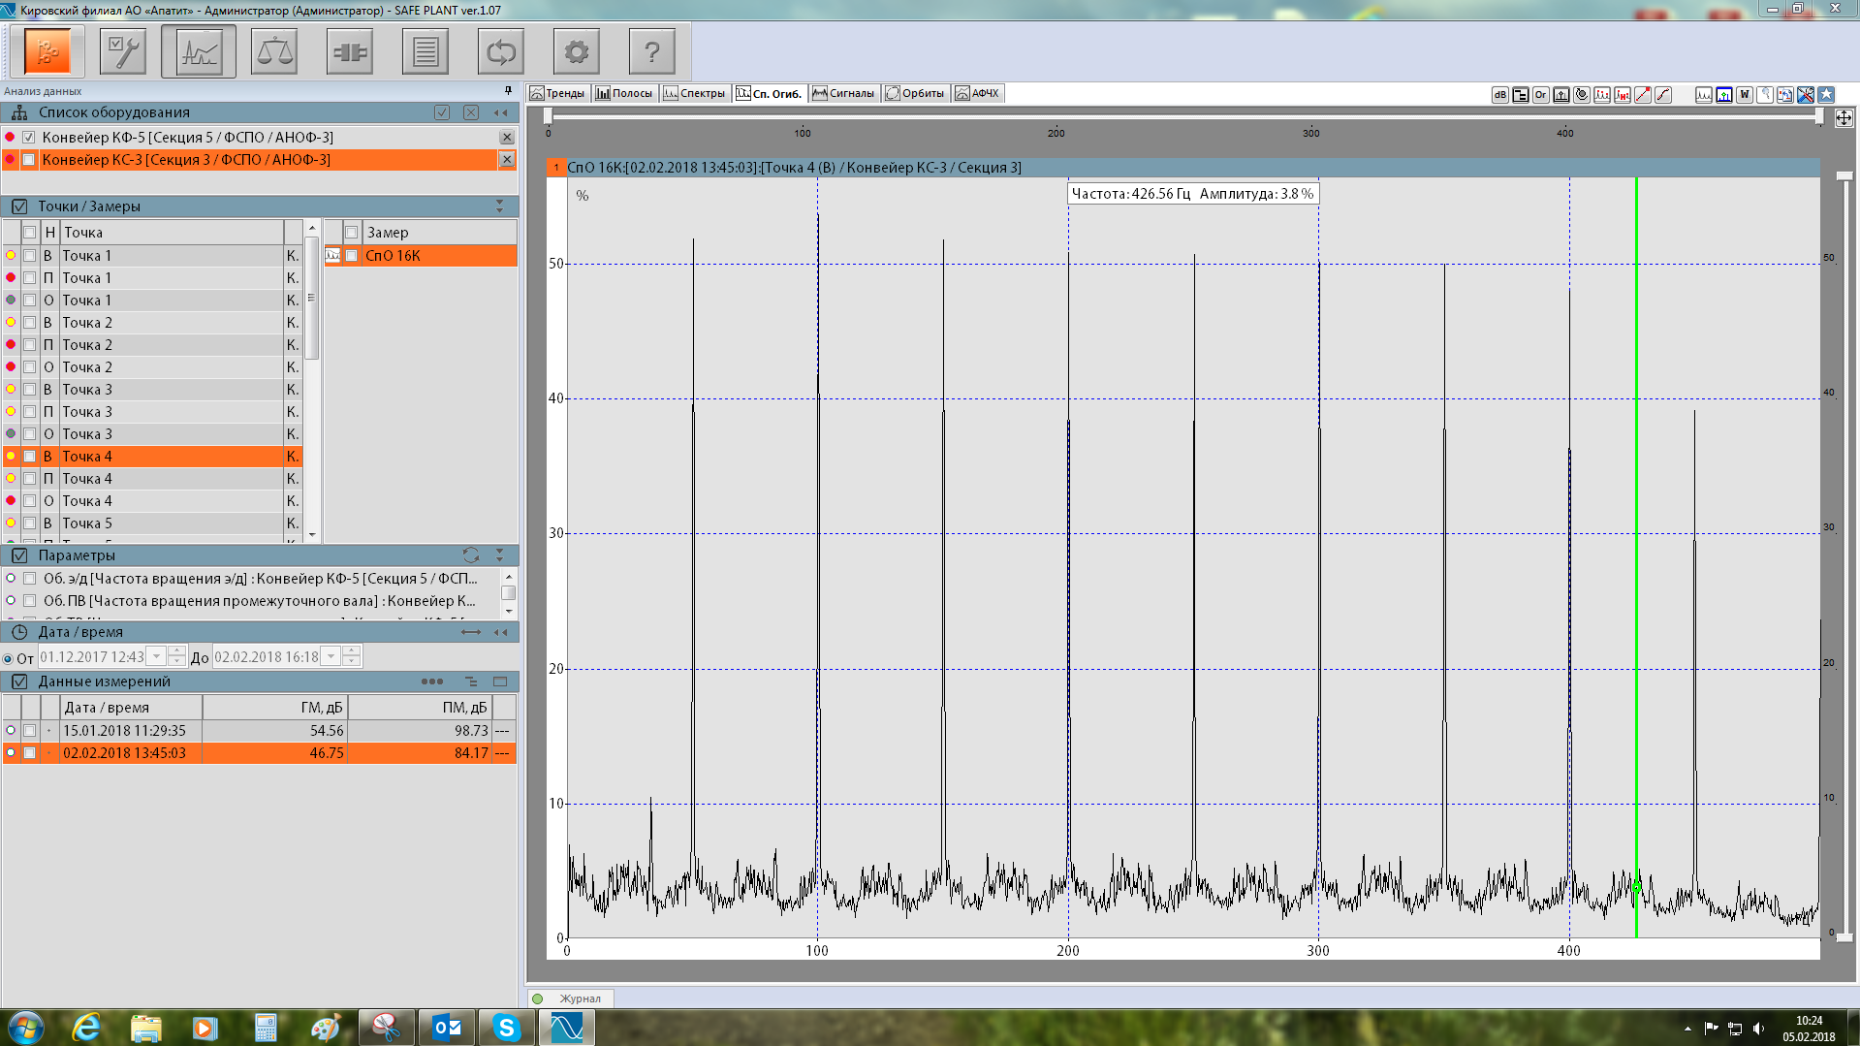
Task: Click deselect-all X button in Список оборудования
Action: click(471, 112)
